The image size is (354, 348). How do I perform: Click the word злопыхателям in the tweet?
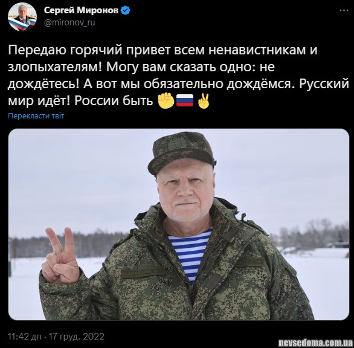pos(55,67)
